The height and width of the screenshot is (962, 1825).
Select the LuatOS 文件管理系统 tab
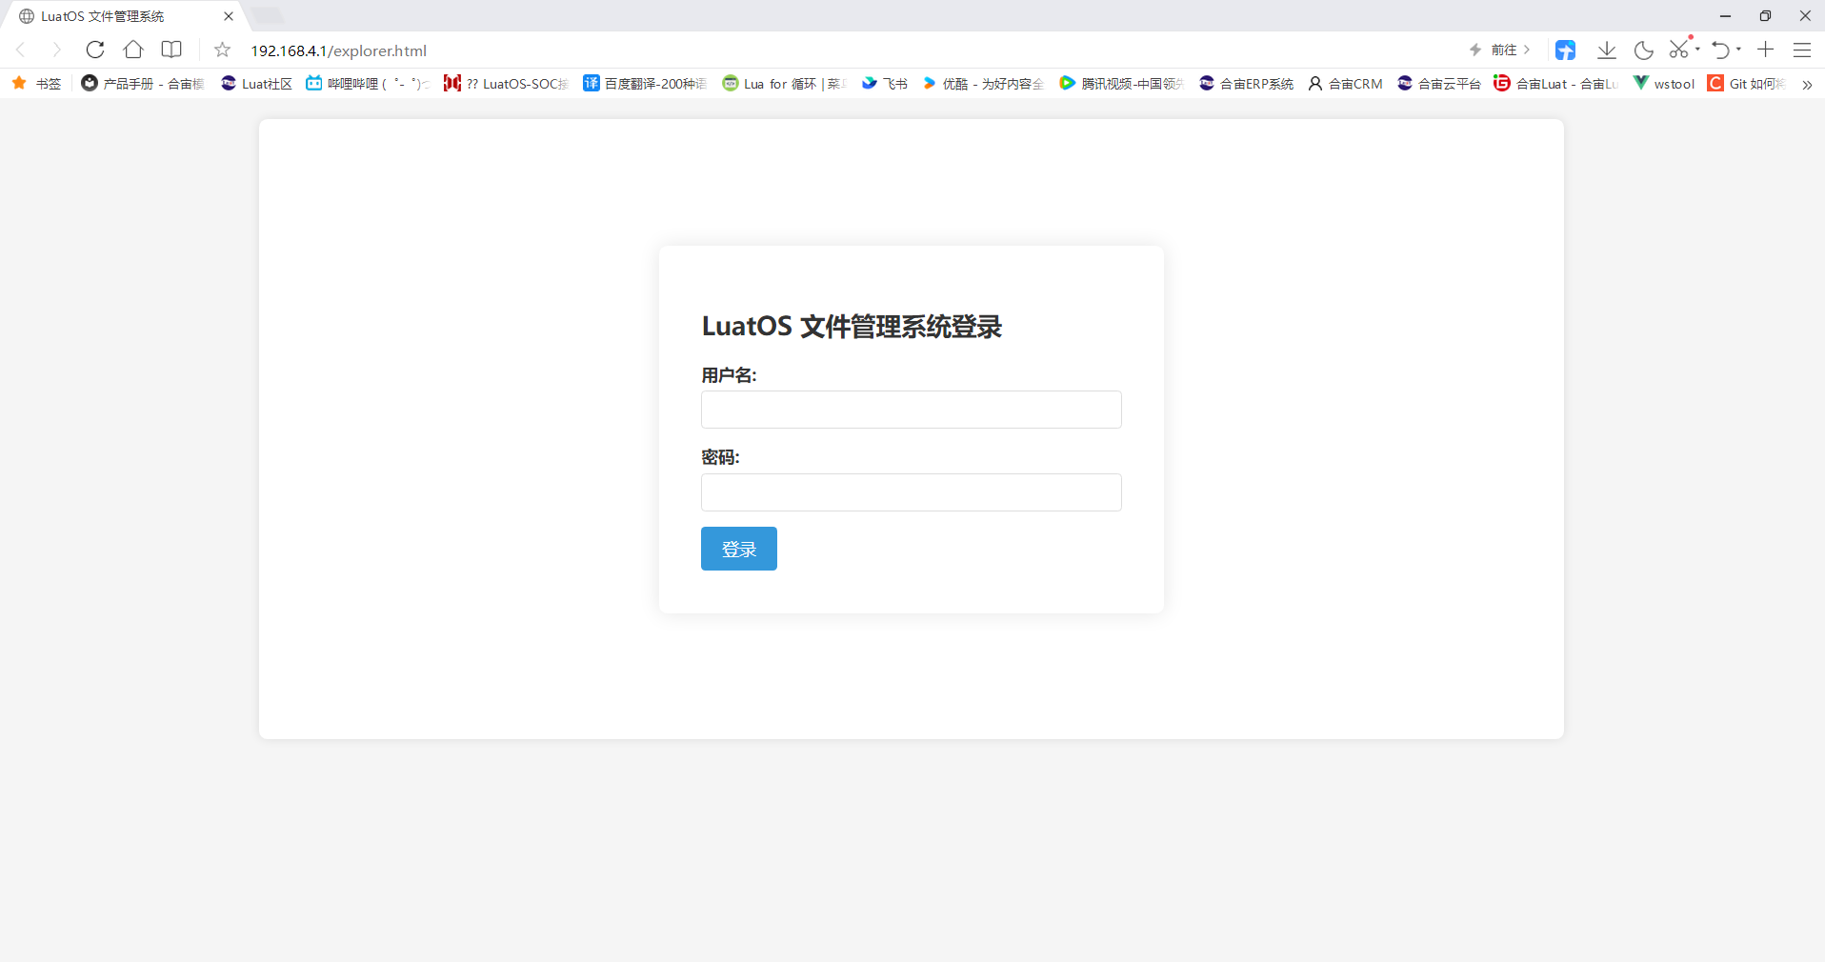tap(103, 16)
